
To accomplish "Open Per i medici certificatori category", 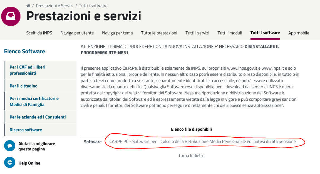I will click(x=34, y=102).
